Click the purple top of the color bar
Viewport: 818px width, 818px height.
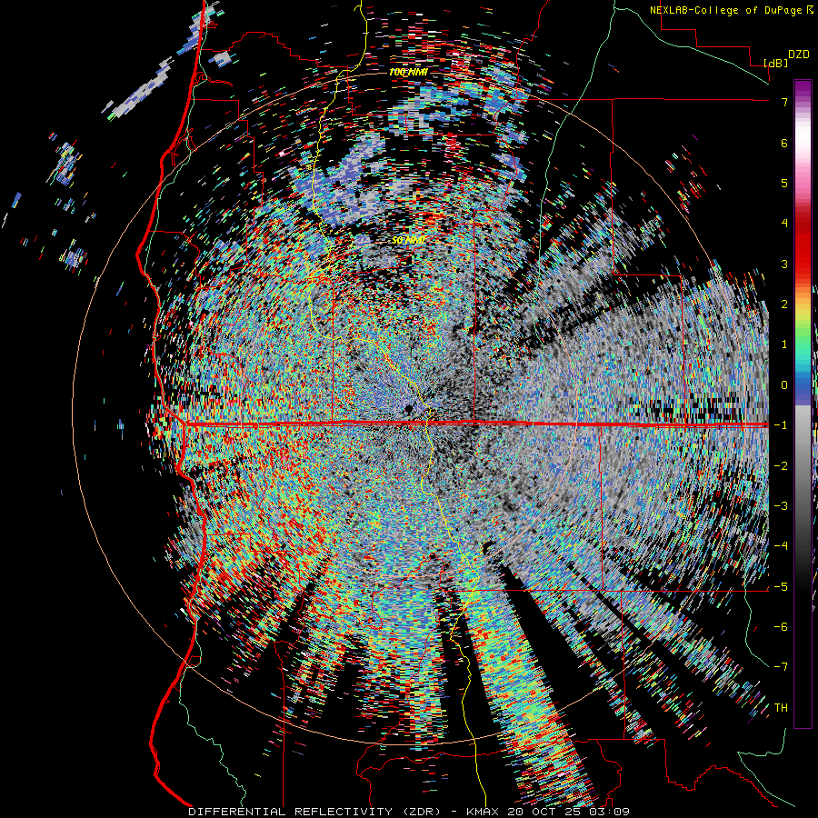(803, 89)
